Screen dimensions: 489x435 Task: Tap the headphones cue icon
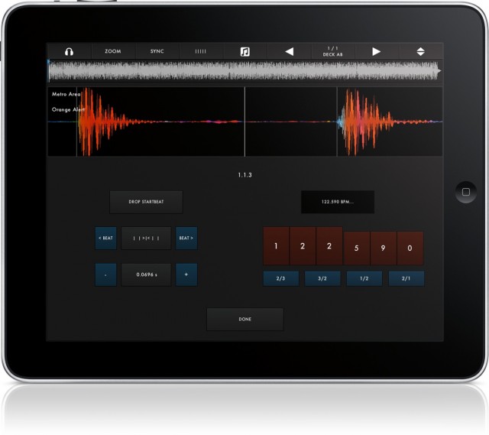(x=69, y=51)
